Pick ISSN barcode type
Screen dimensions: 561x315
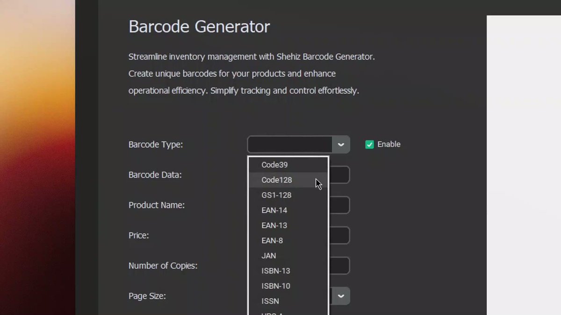(288, 301)
